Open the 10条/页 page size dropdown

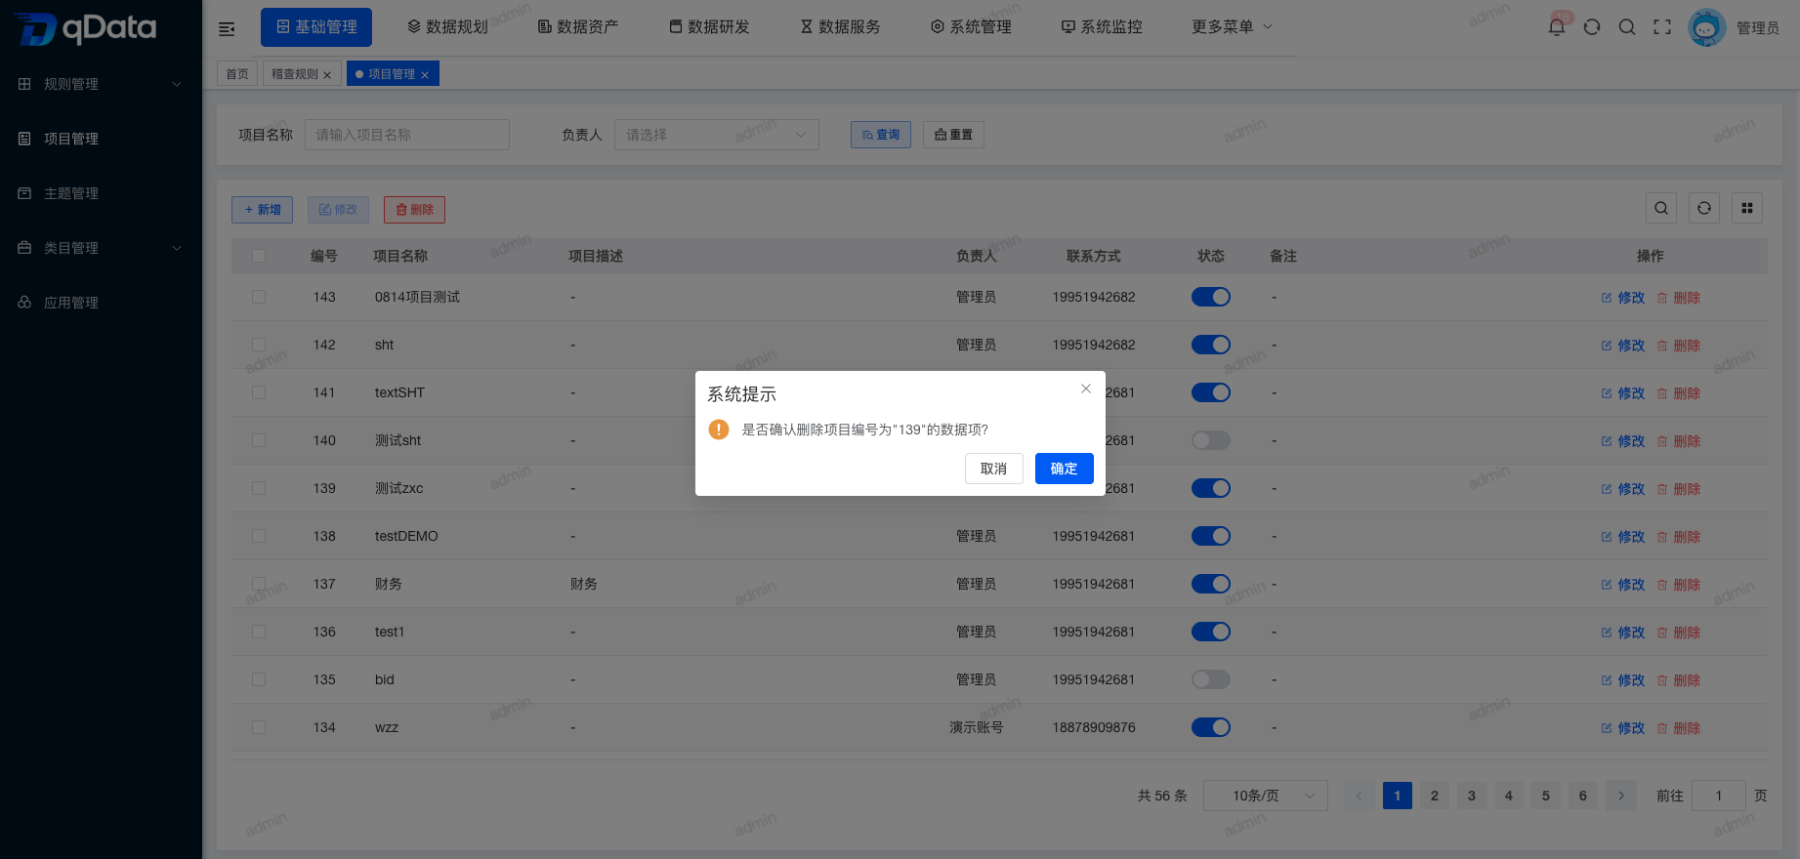(1266, 796)
